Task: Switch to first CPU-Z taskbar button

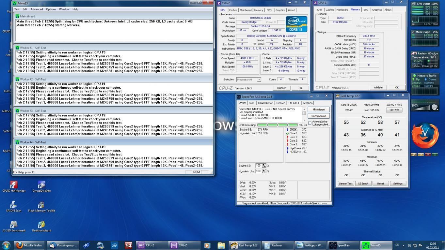Action: click(x=152, y=245)
